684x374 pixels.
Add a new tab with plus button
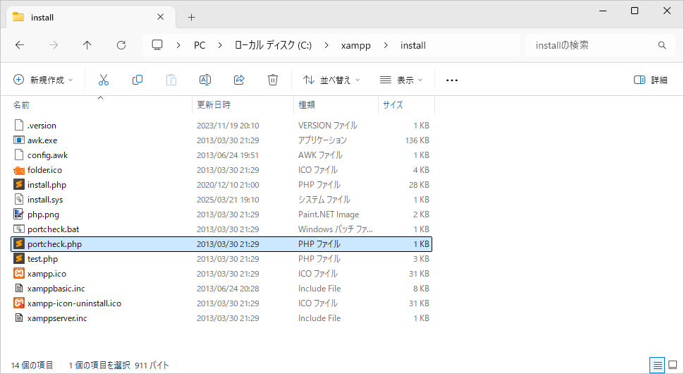pos(191,17)
